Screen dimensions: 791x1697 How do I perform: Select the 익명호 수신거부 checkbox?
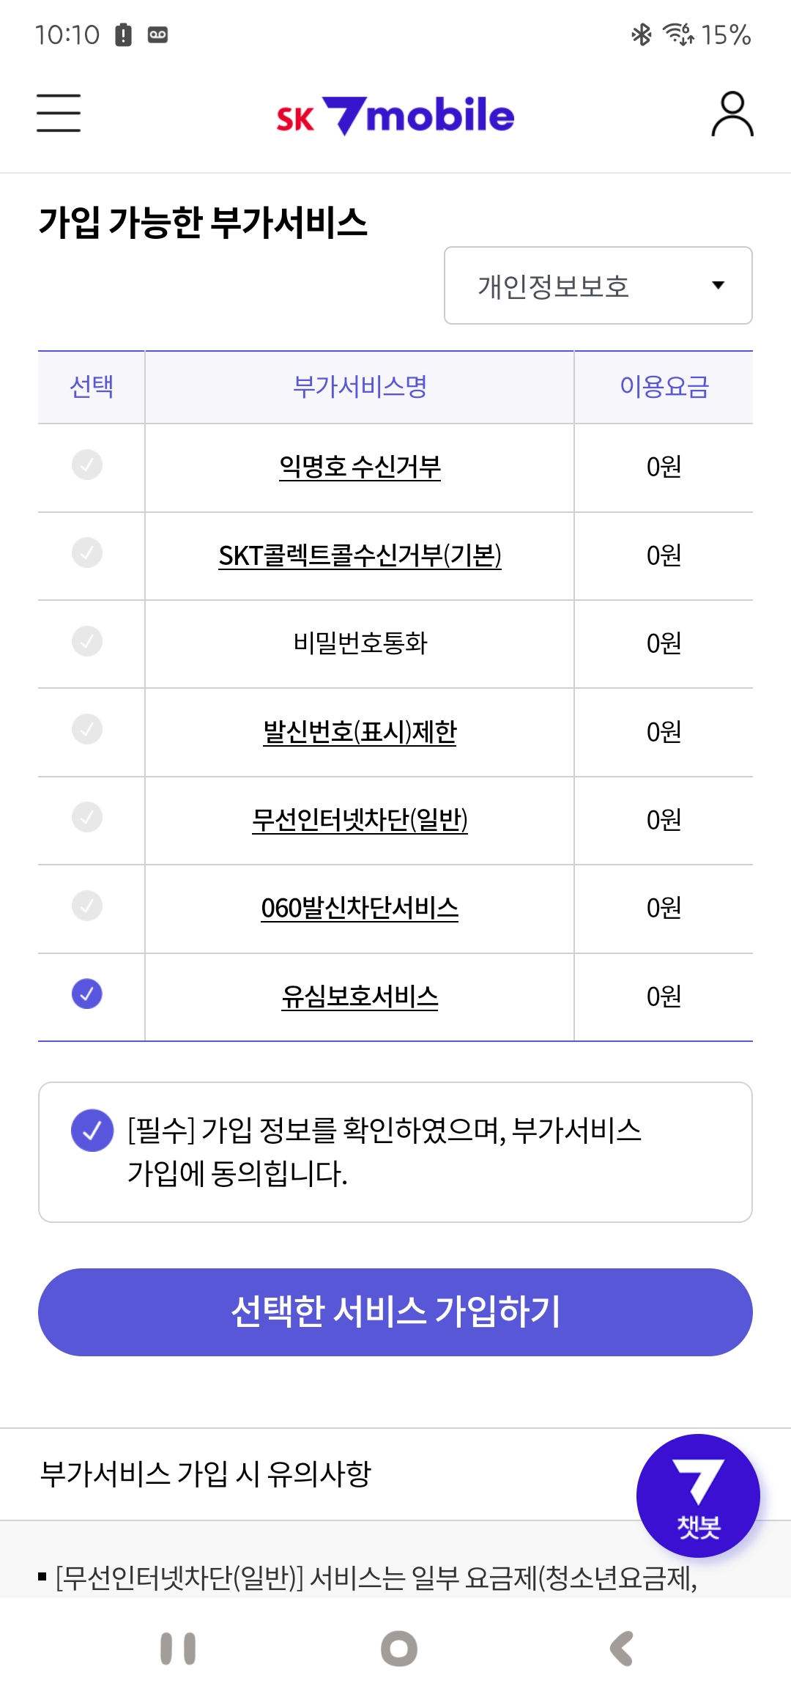point(87,465)
